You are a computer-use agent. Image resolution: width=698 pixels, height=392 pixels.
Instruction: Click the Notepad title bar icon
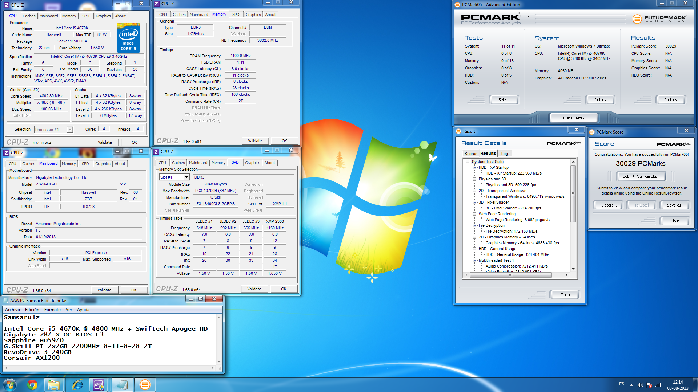coord(6,300)
